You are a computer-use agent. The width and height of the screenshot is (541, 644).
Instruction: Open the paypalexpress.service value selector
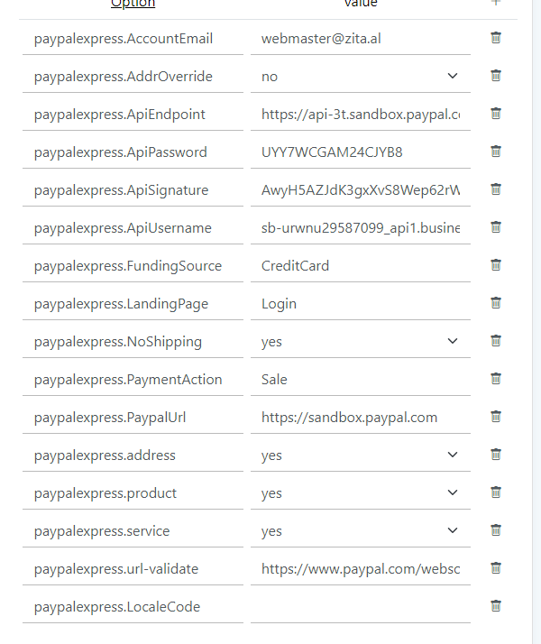(361, 531)
